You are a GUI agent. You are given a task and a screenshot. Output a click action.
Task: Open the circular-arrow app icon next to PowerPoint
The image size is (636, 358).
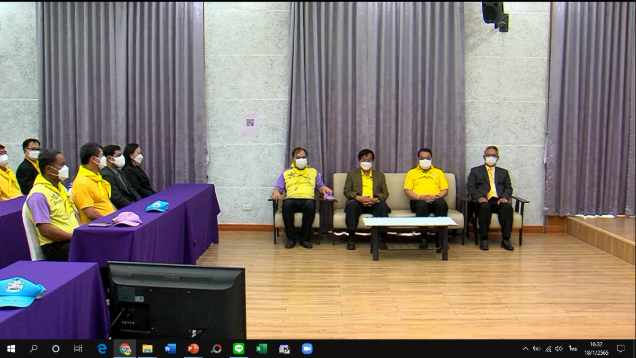pyautogui.click(x=216, y=348)
